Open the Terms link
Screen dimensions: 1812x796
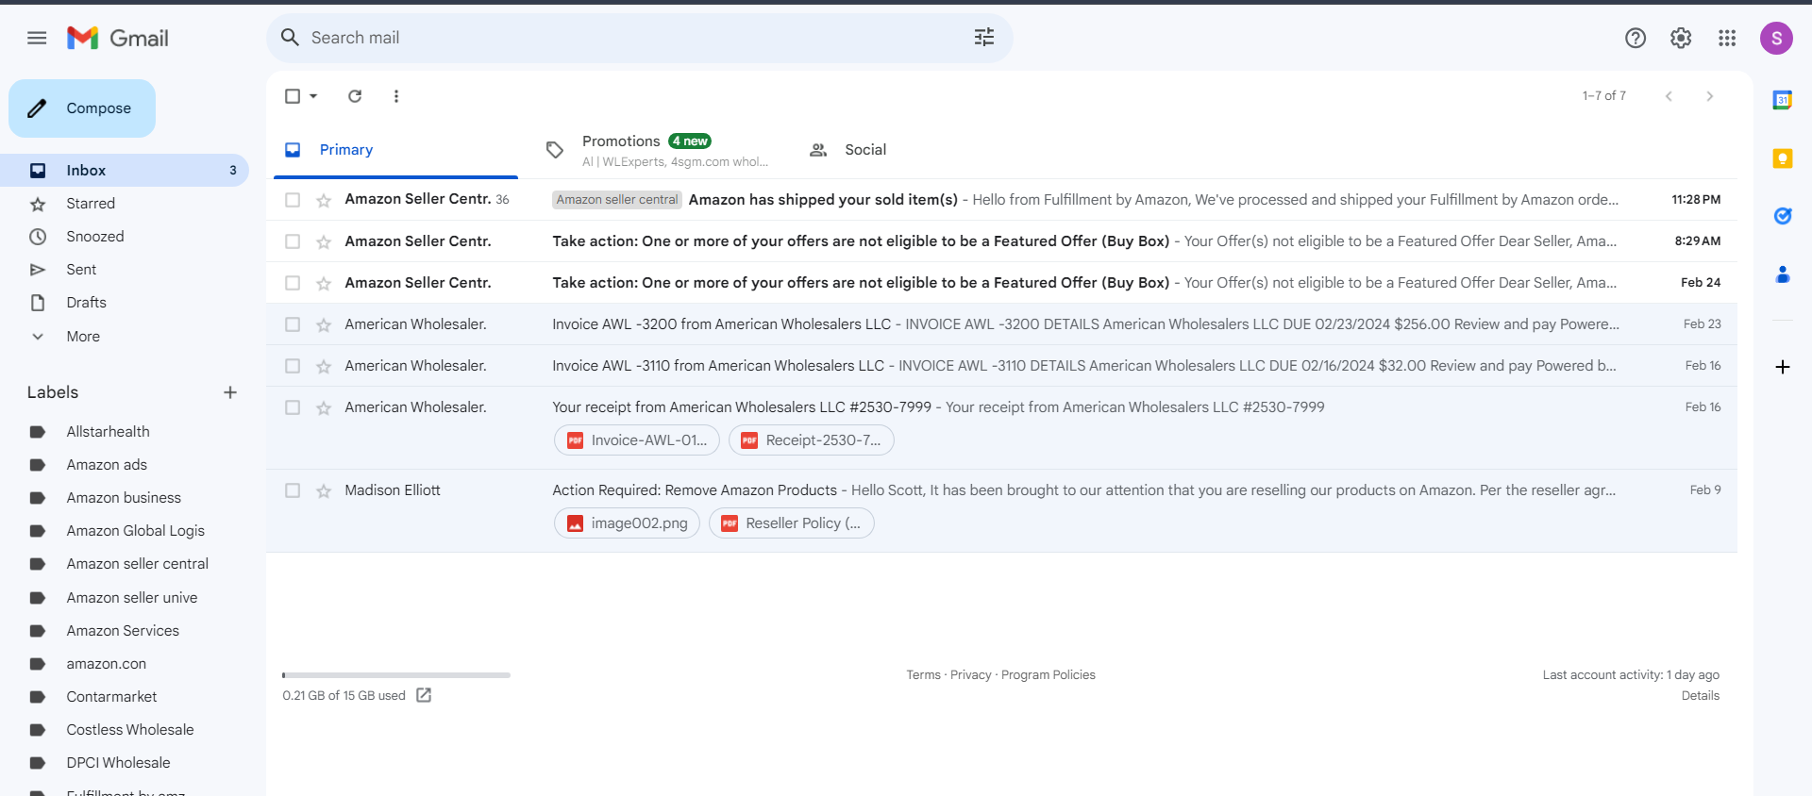[923, 675]
